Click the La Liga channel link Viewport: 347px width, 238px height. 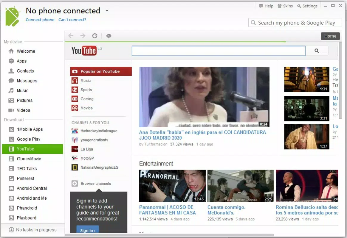click(87, 149)
